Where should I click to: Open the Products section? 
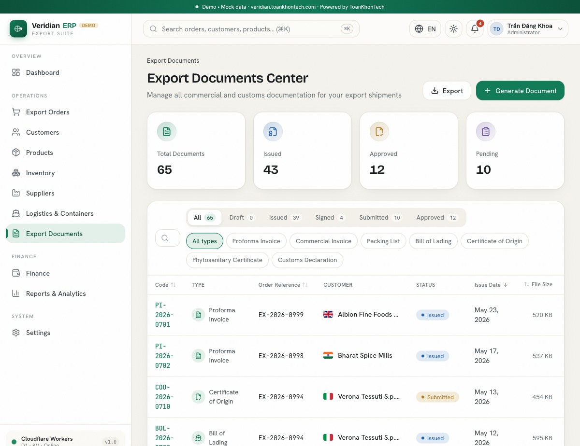(65, 153)
